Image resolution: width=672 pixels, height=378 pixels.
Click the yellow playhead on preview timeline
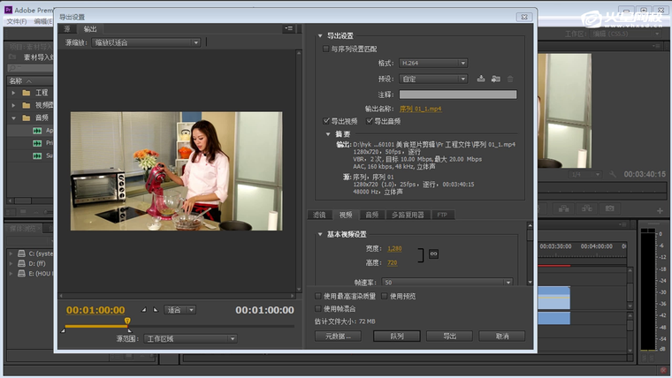click(x=128, y=321)
